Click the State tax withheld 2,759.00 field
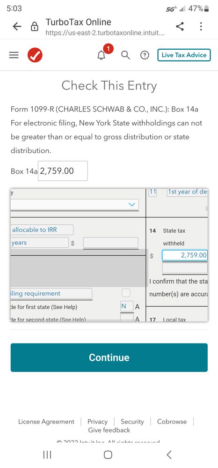This screenshot has width=218, height=468. pos(185,255)
